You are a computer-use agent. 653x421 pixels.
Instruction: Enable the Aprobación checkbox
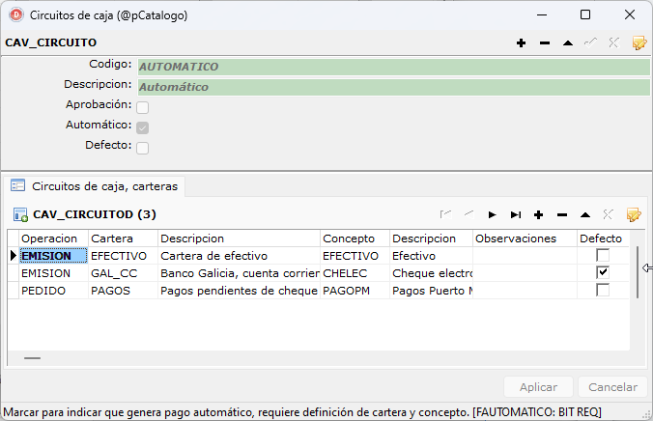143,107
